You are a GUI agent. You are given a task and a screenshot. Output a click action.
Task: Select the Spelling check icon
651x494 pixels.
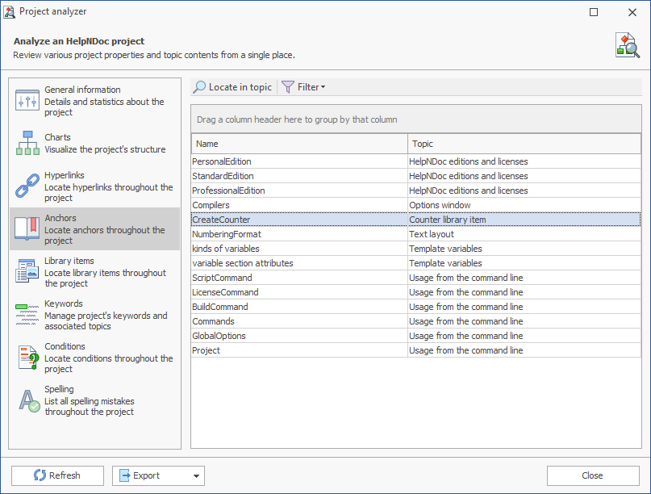29,400
